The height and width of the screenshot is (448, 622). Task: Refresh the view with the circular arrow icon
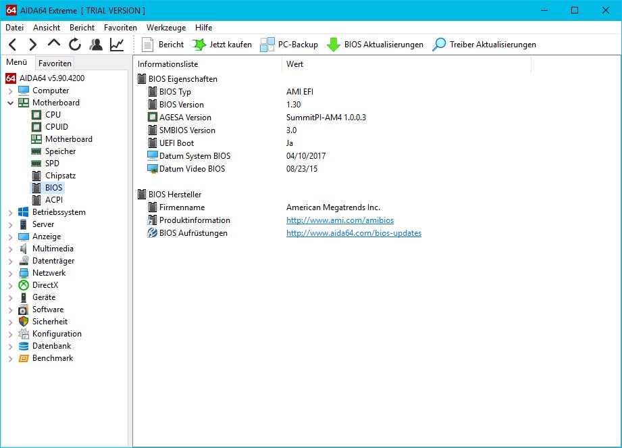tap(74, 45)
